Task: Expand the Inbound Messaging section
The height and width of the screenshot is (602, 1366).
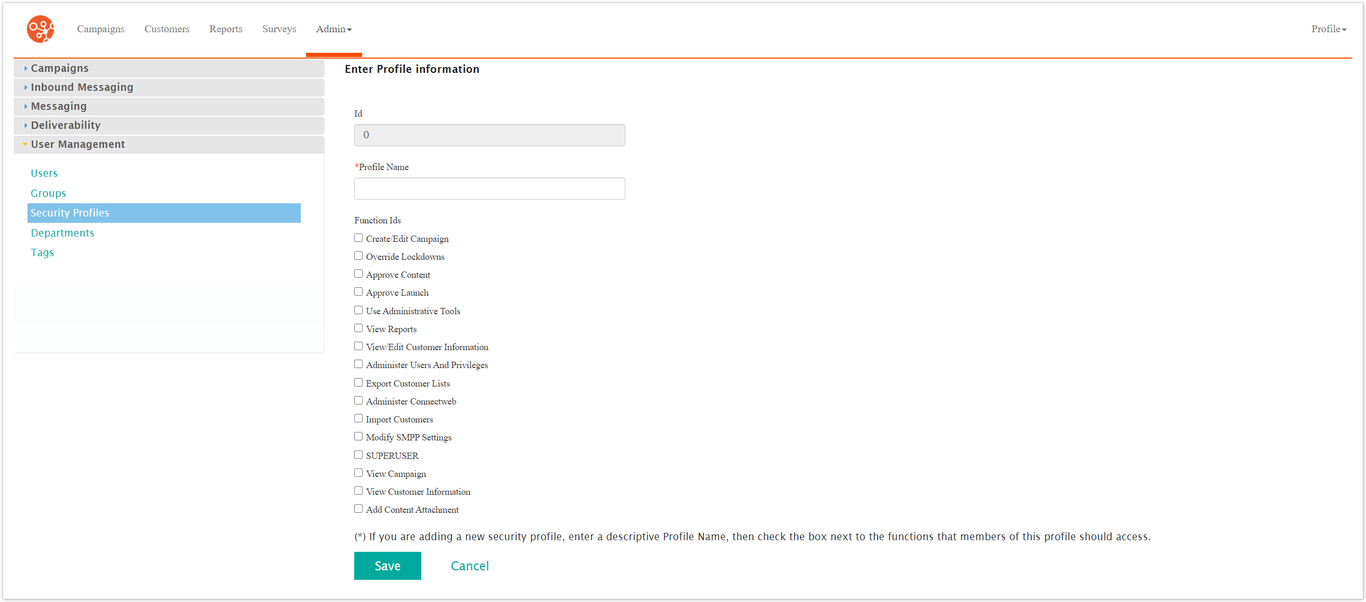Action: (169, 88)
